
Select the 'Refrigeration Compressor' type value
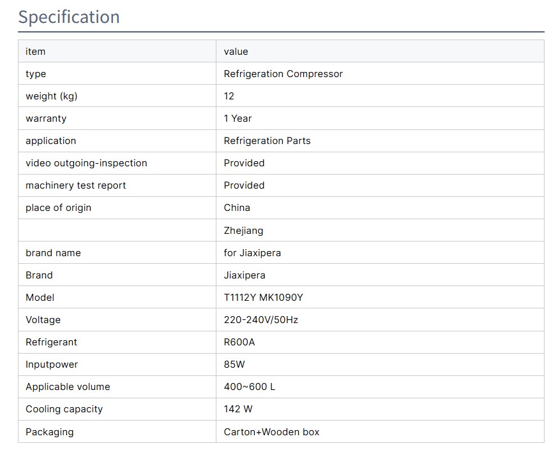283,74
